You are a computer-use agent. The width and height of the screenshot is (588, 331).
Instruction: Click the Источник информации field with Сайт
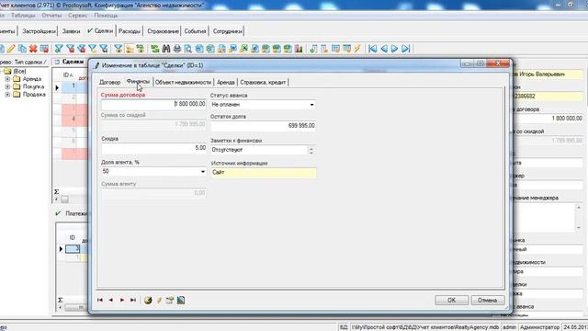point(264,173)
